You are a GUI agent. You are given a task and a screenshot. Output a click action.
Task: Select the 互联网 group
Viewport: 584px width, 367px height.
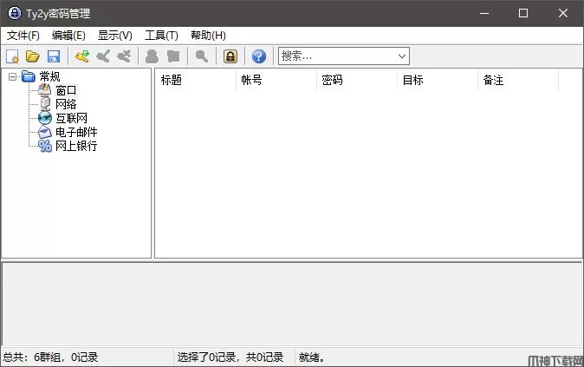(x=71, y=118)
